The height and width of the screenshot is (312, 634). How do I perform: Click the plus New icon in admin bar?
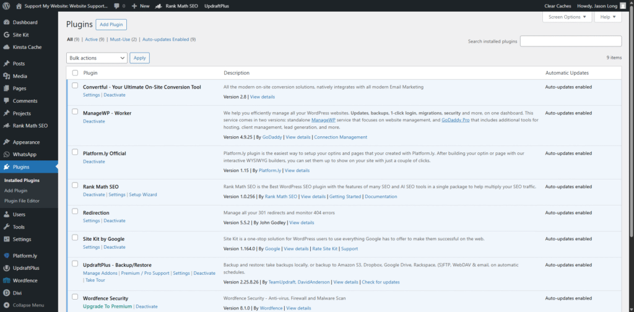134,6
